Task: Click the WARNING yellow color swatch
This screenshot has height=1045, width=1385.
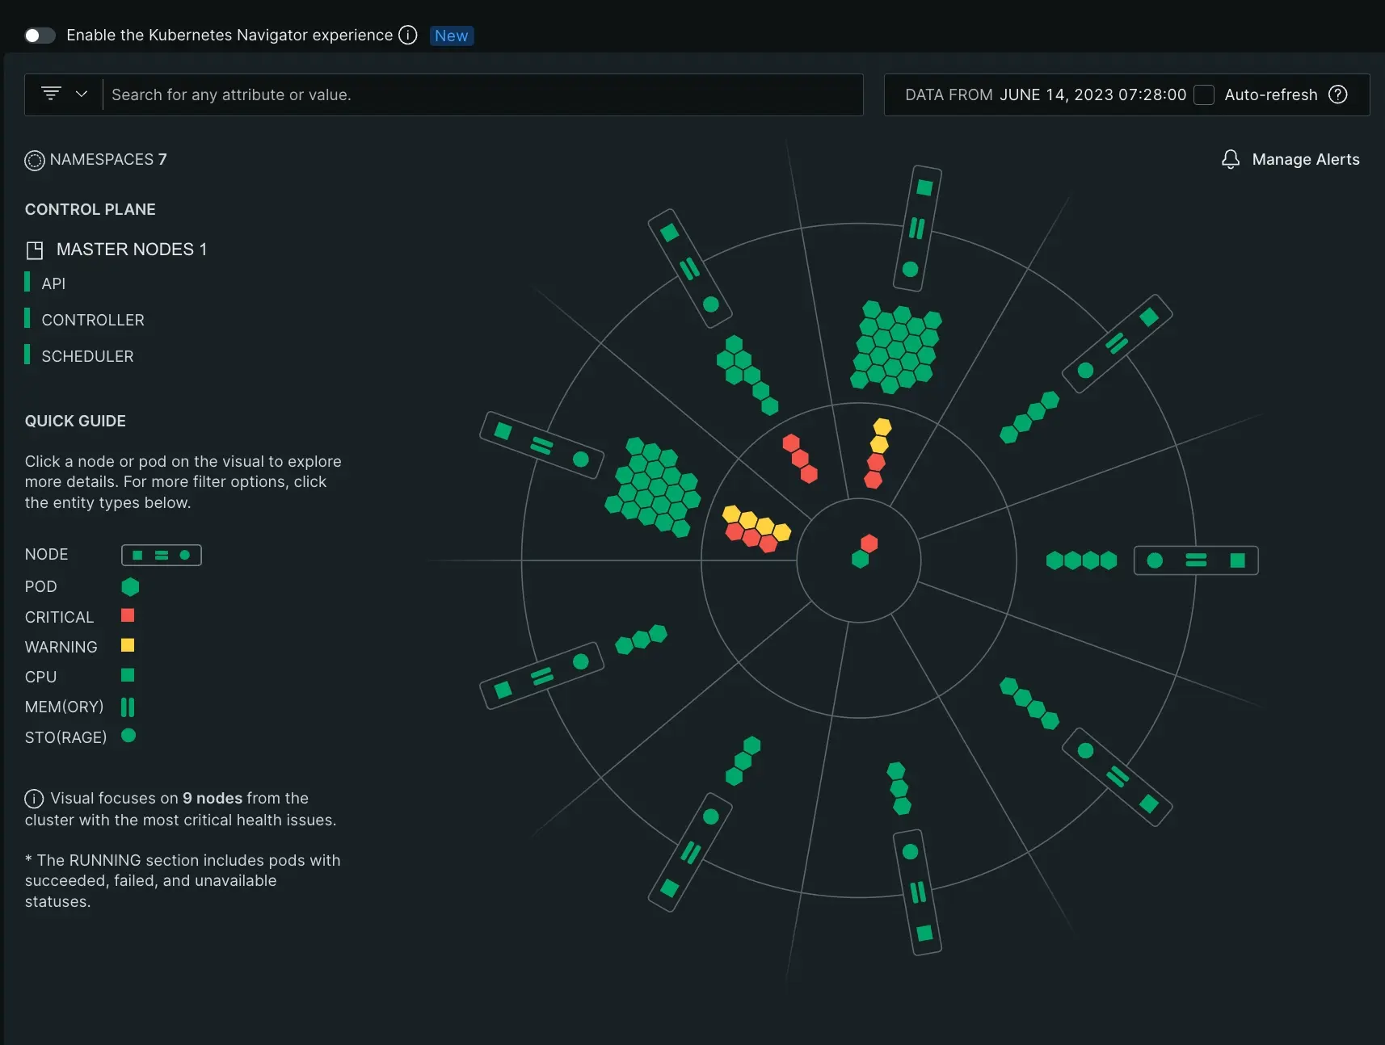Action: point(128,646)
